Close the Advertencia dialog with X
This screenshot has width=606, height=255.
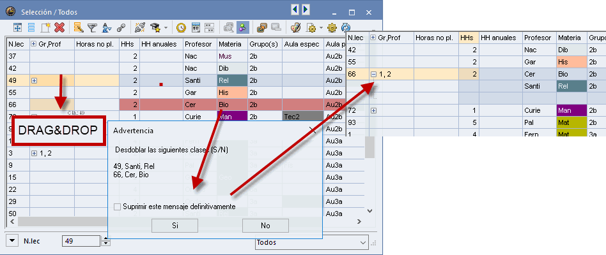point(313,130)
